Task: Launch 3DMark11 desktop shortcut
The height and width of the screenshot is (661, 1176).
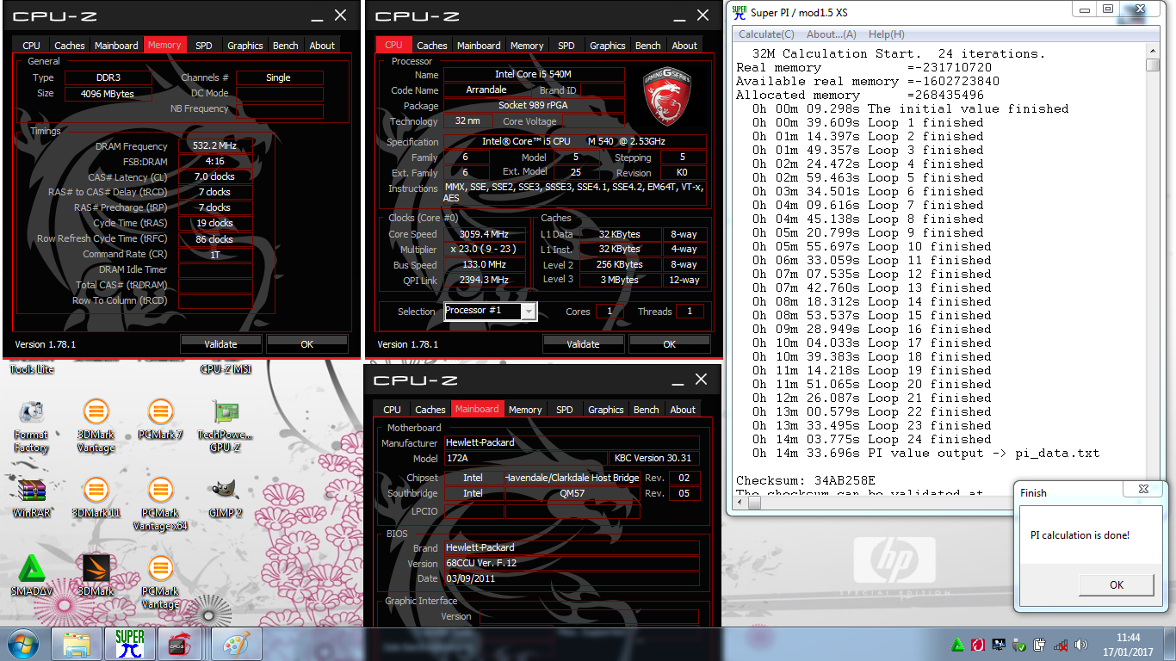Action: tap(96, 497)
